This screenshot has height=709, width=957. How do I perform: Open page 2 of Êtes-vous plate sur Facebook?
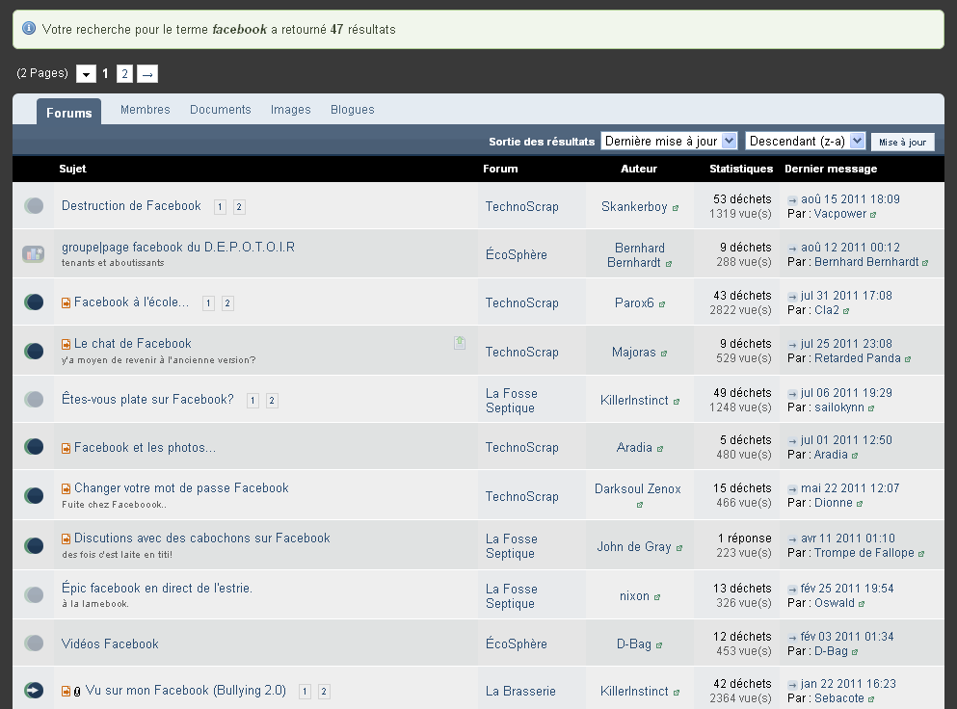click(x=272, y=401)
